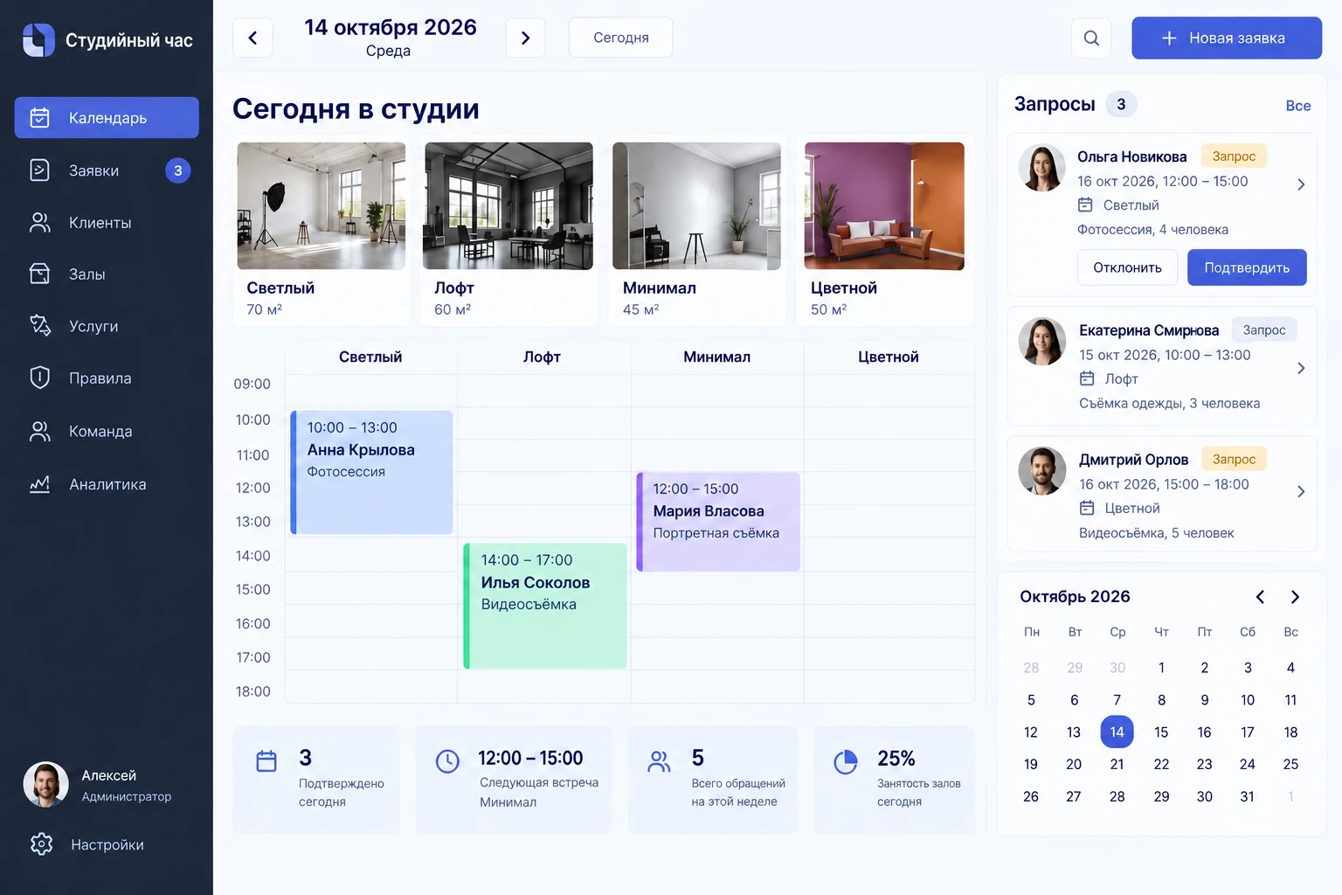Image resolution: width=1342 pixels, height=895 pixels.
Task: Open Мария Власова's Портретная съёмка booking
Action: point(718,522)
